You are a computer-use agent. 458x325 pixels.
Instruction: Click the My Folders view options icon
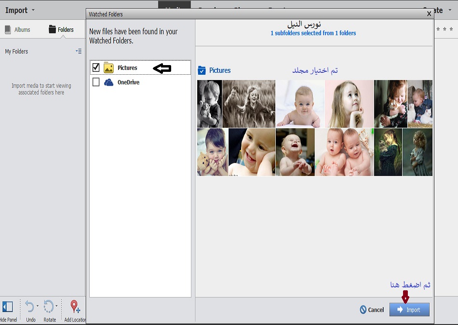79,51
